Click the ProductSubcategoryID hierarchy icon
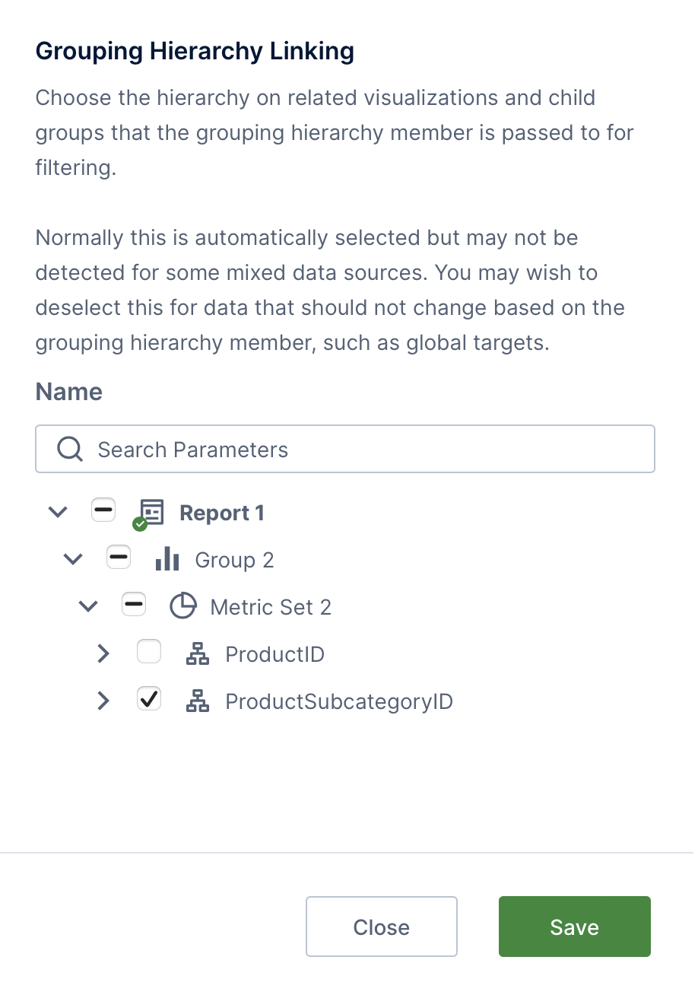This screenshot has height=995, width=698. [x=198, y=701]
